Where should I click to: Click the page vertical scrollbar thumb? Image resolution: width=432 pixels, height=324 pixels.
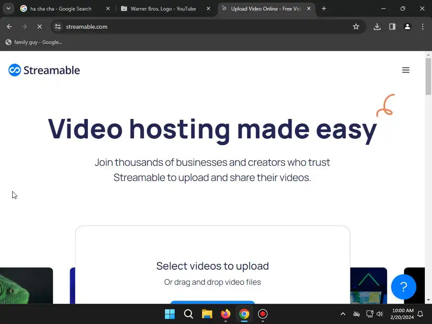coord(428,77)
